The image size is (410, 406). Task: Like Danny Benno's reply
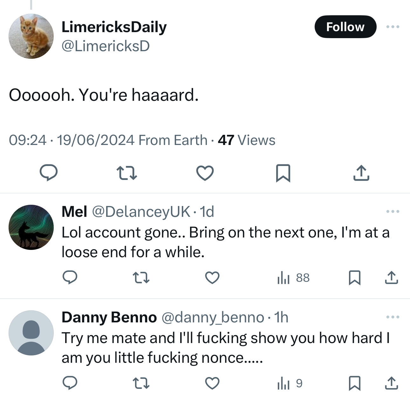pyautogui.click(x=212, y=383)
